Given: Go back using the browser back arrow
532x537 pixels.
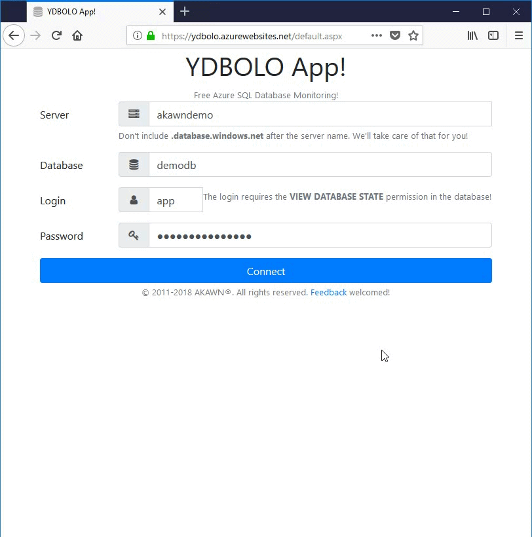Looking at the screenshot, I should [x=14, y=35].
